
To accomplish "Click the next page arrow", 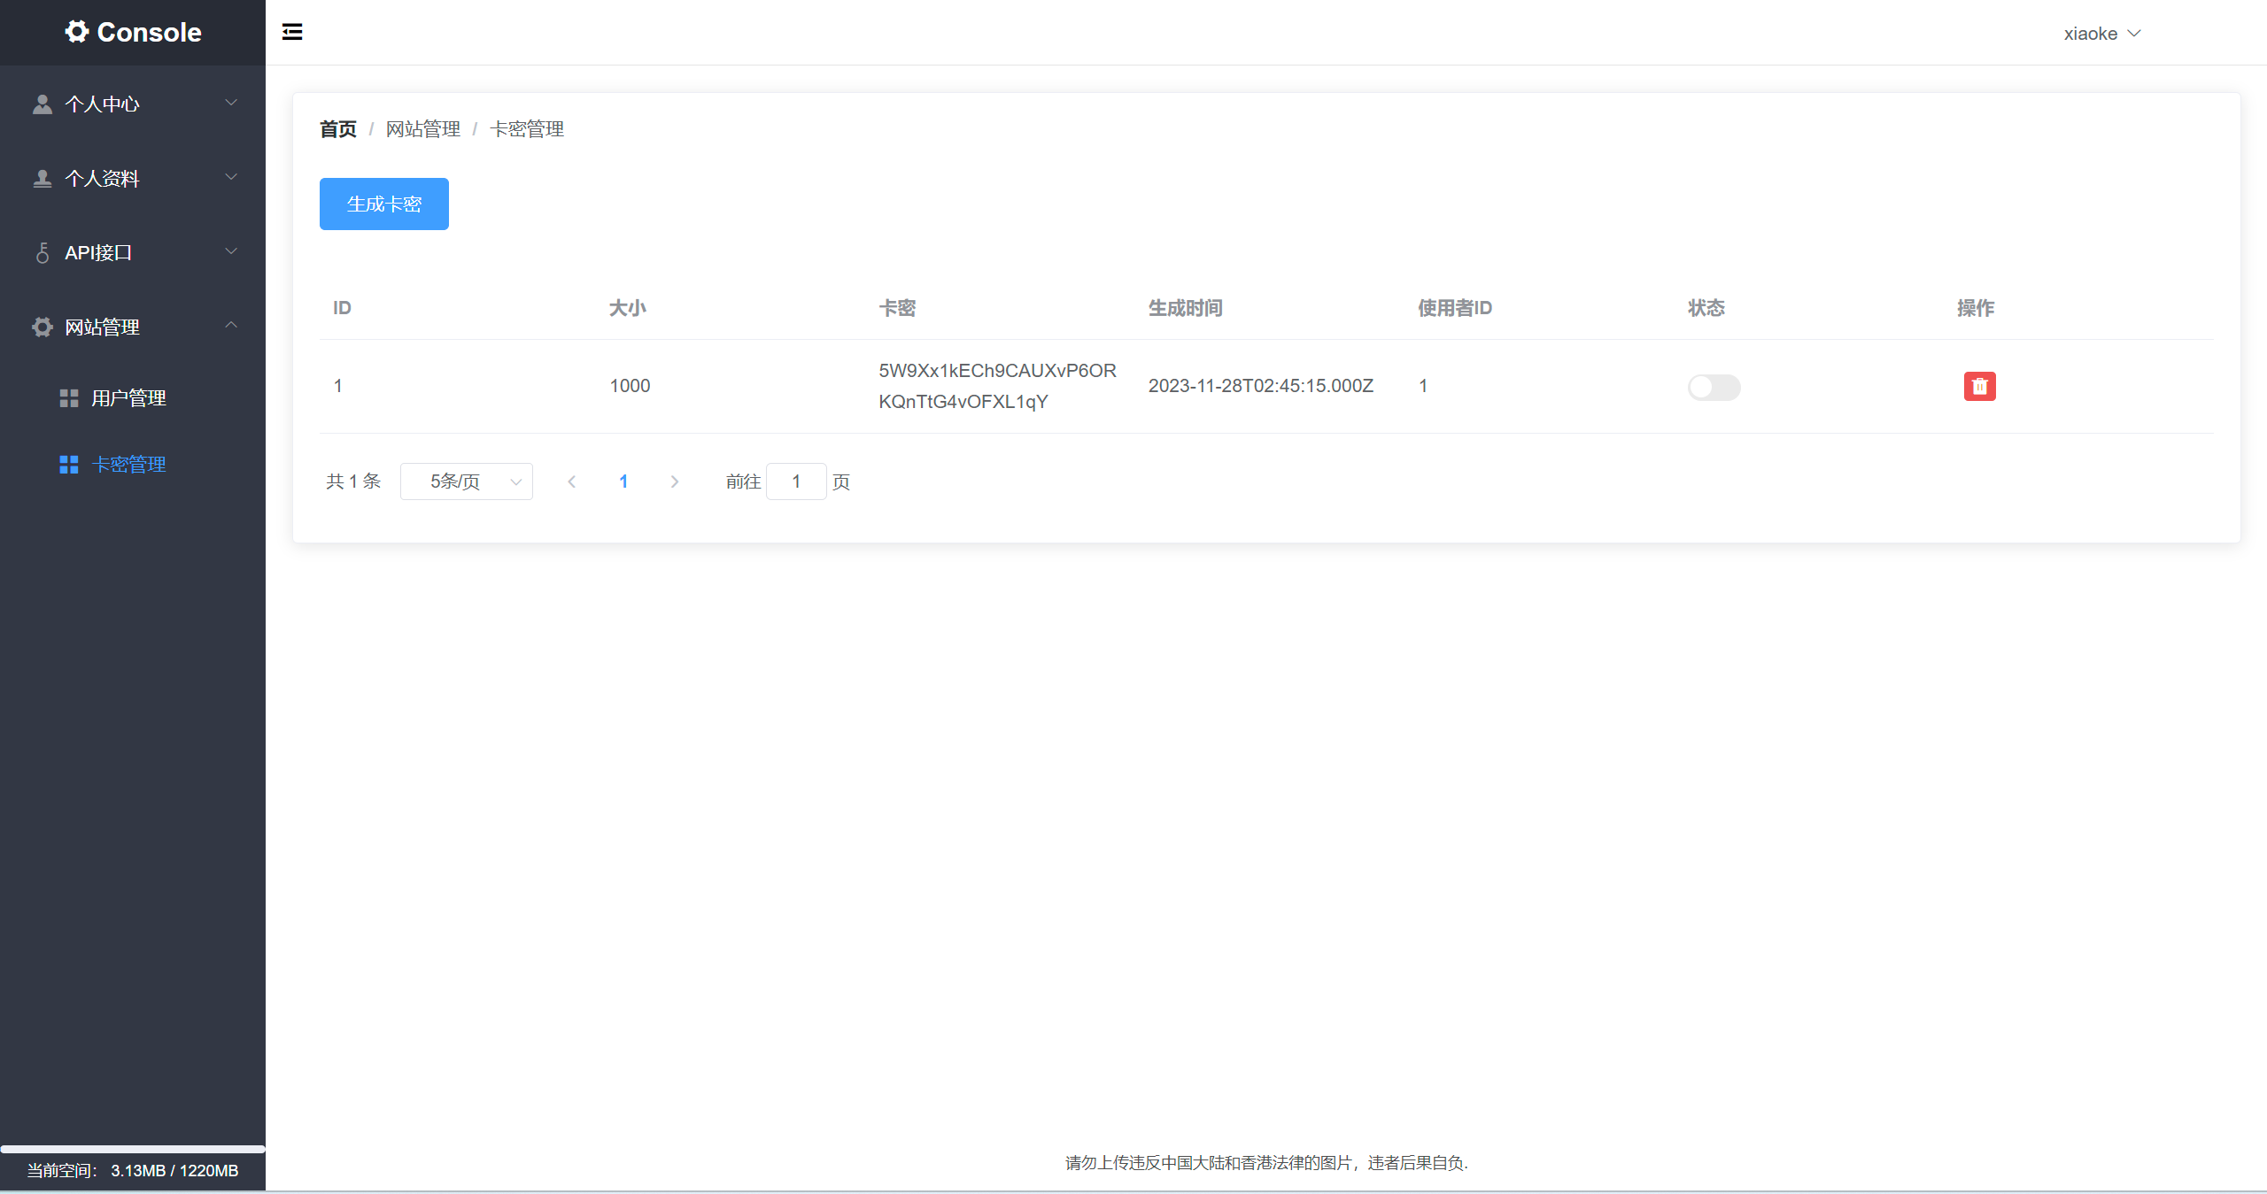I will pos(675,481).
